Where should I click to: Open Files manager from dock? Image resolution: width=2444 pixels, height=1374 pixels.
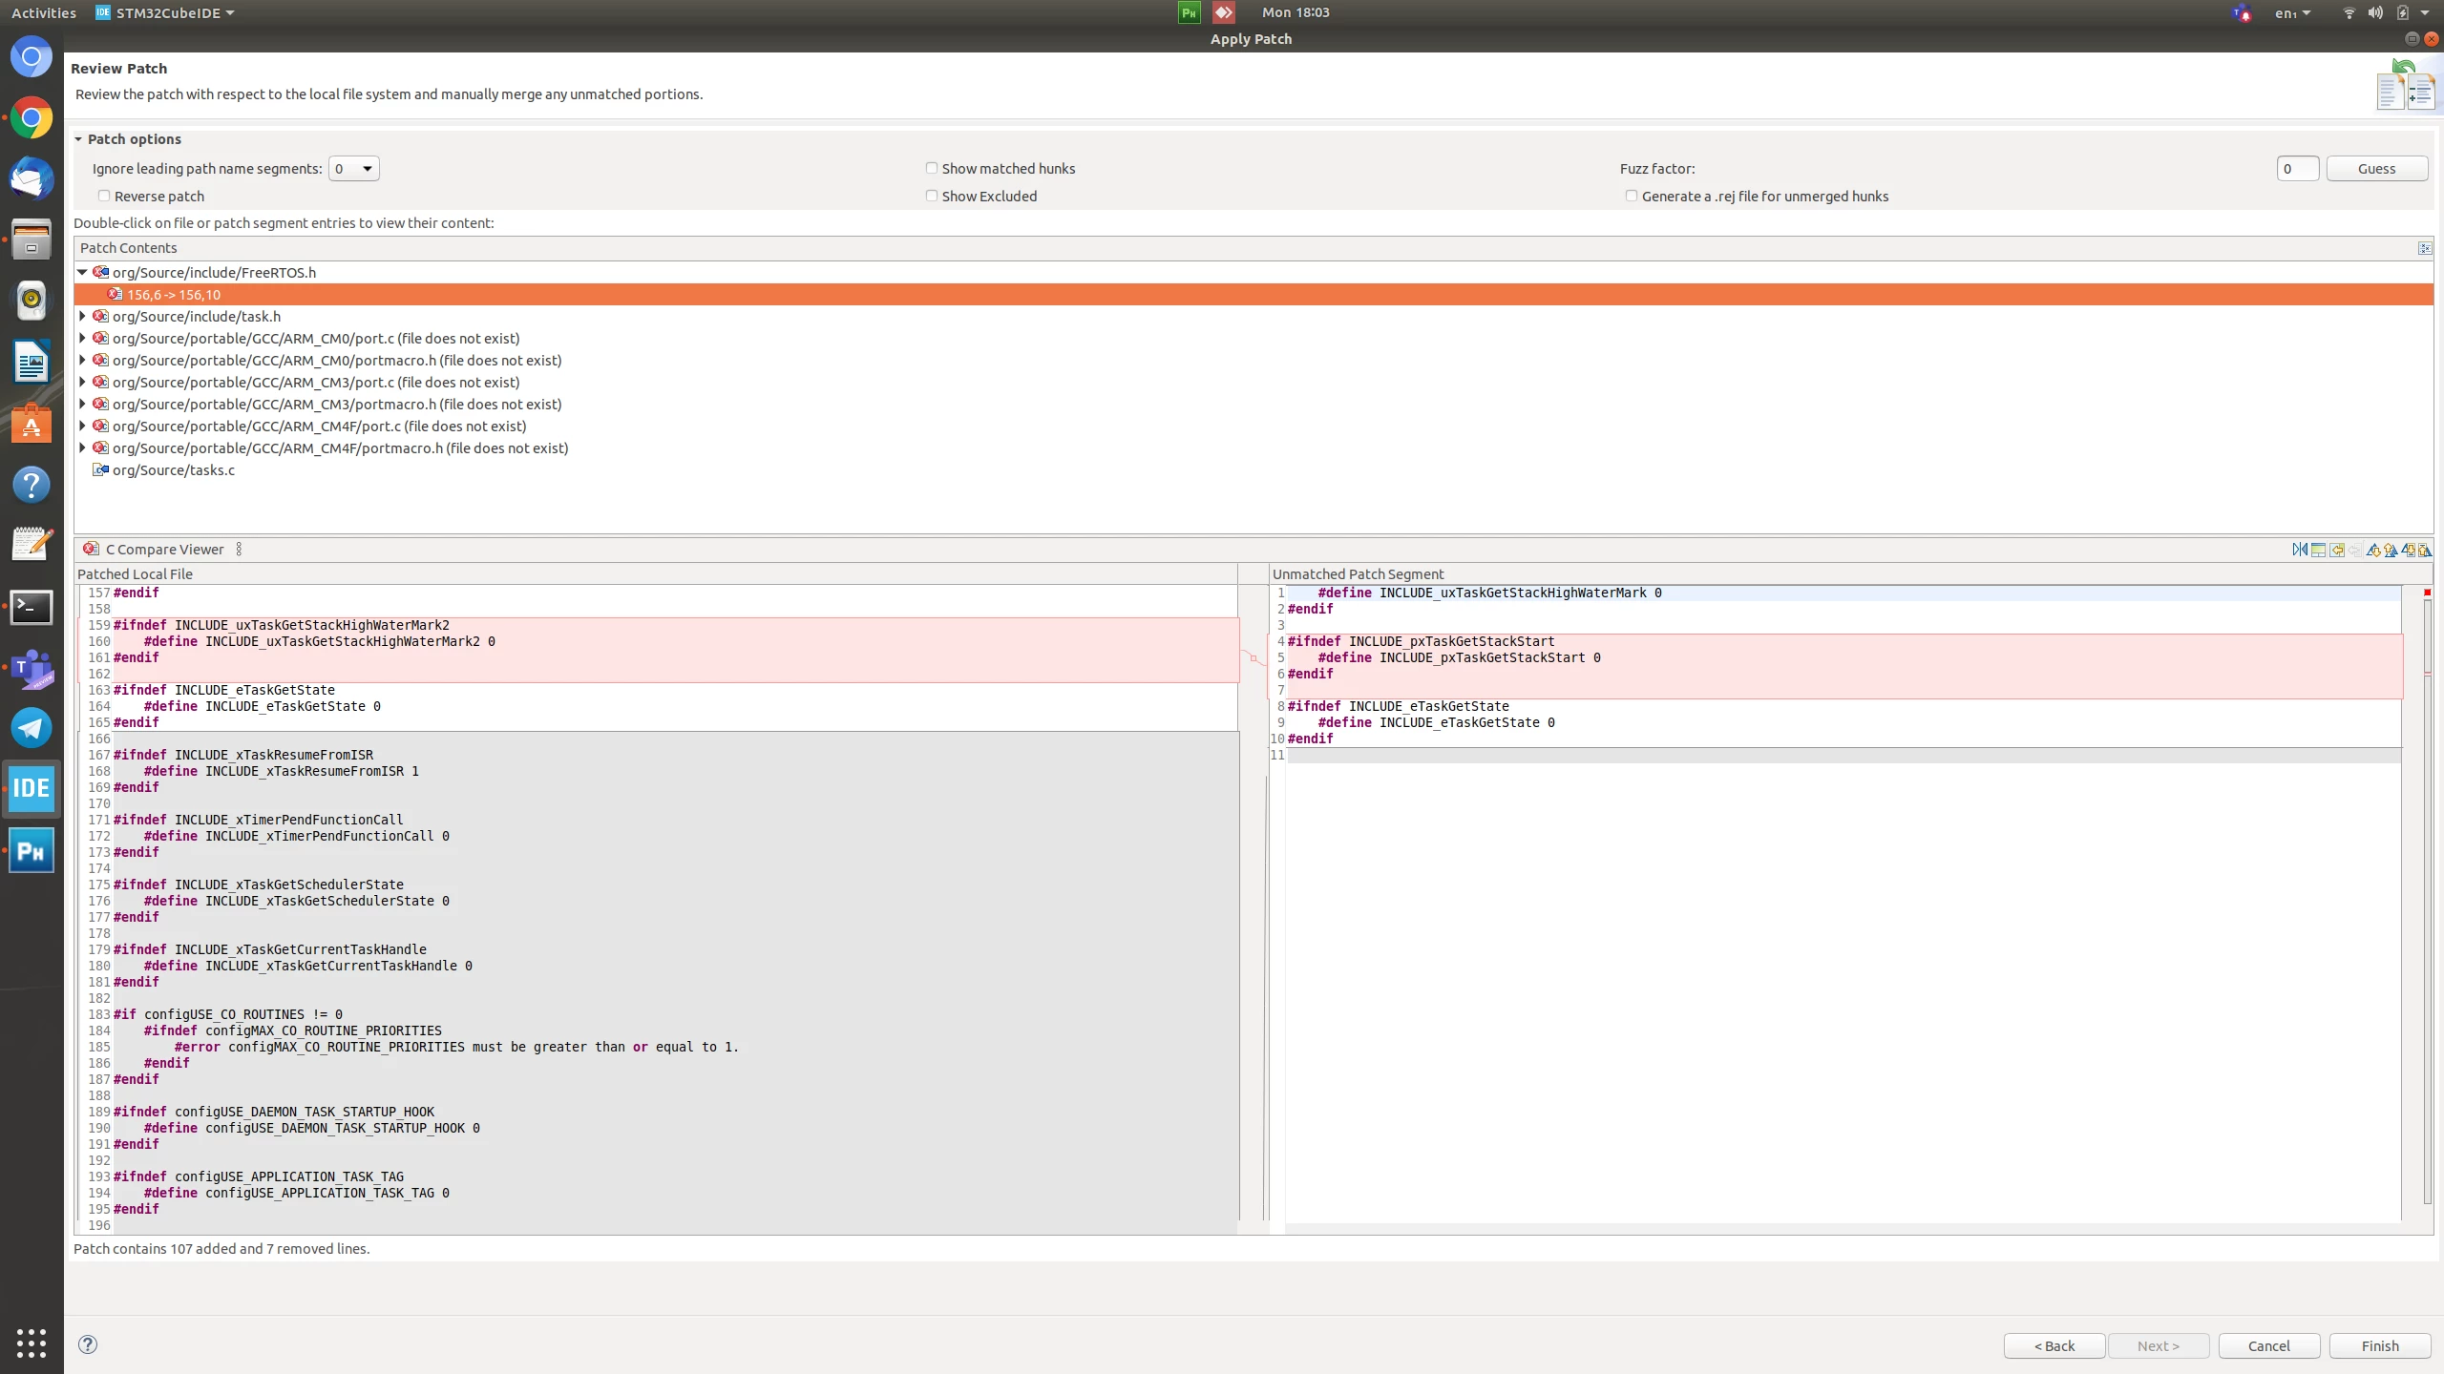(x=32, y=239)
